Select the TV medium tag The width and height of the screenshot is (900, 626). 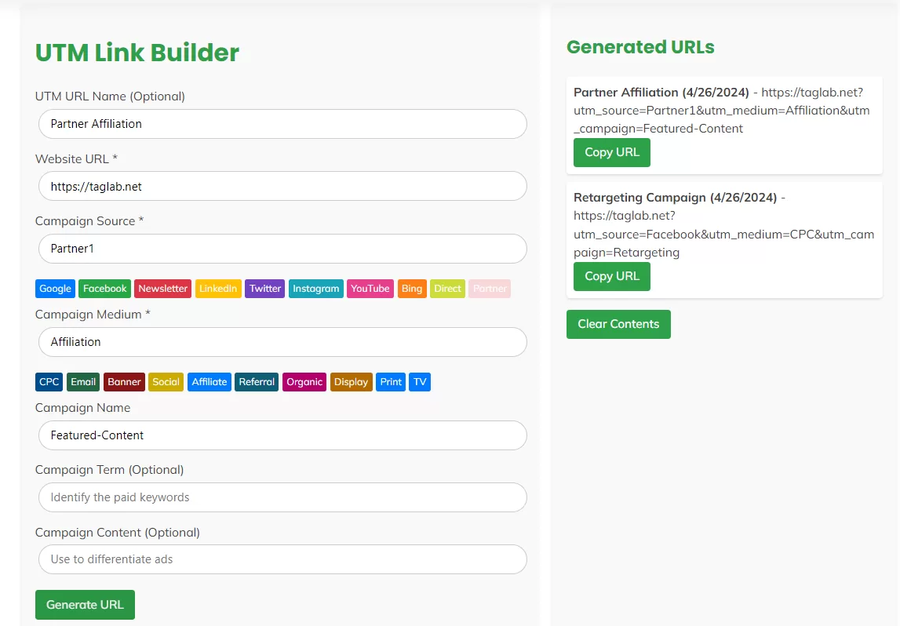(x=420, y=382)
